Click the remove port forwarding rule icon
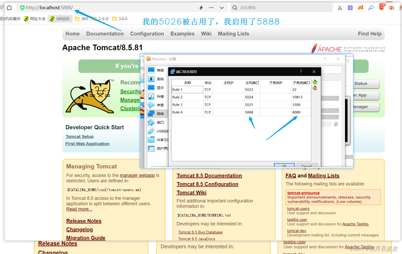The image size is (402, 254). coord(315,88)
